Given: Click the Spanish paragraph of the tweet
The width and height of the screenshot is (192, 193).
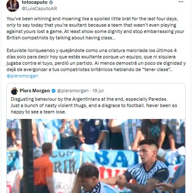Looking at the screenshot, I should [x=96, y=60].
